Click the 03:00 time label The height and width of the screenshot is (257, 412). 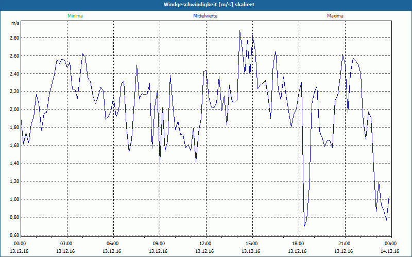66,244
